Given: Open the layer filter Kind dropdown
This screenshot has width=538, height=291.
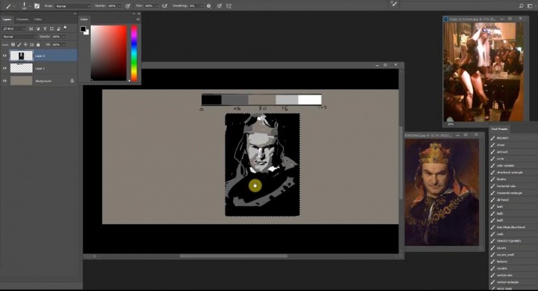Looking at the screenshot, I should pyautogui.click(x=14, y=29).
